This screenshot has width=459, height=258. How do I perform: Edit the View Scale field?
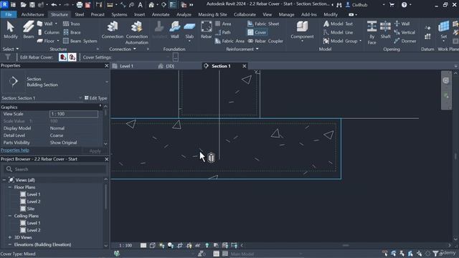pos(74,114)
